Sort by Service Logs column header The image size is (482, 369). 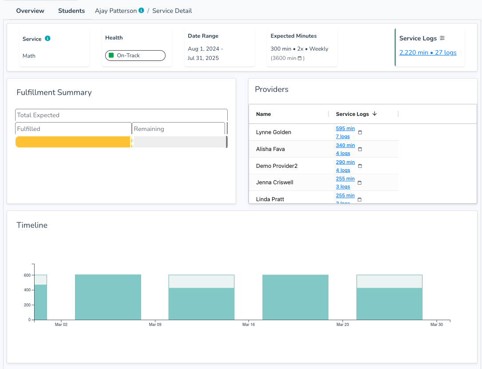[352, 114]
